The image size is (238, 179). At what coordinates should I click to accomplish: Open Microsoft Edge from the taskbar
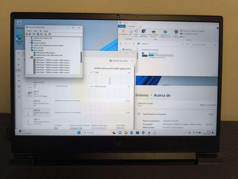[132, 132]
